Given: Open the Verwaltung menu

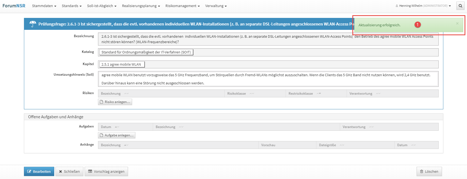Looking at the screenshot, I should click(x=216, y=6).
